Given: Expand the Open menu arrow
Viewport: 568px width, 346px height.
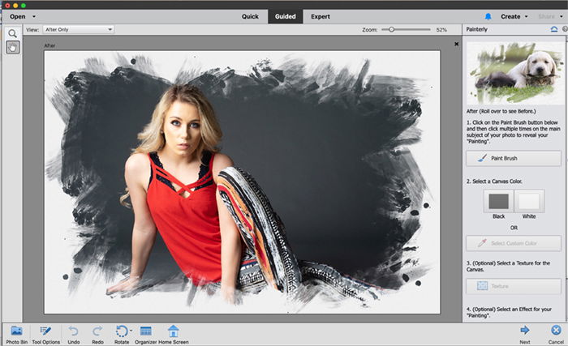Looking at the screenshot, I should tap(34, 17).
